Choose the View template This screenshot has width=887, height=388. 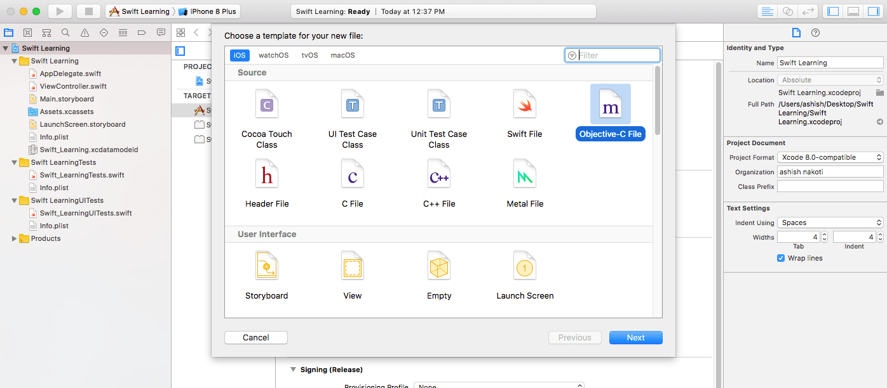coord(353,275)
